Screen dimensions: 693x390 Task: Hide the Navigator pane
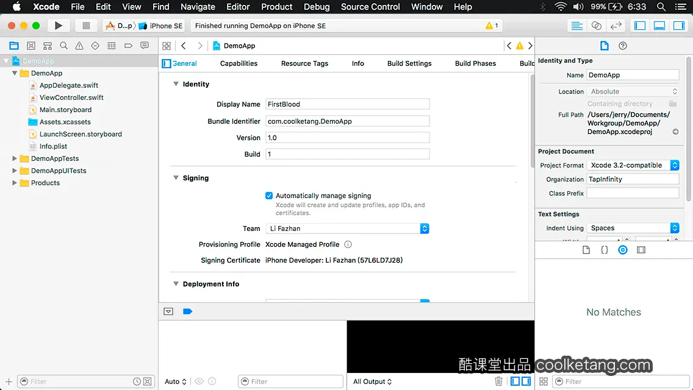[x=639, y=26]
